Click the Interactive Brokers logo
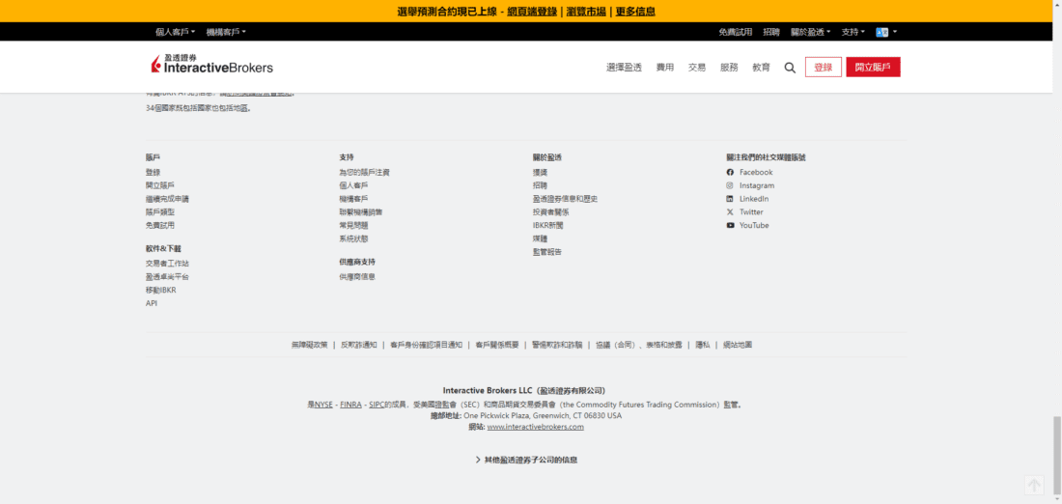Screen dimensions: 1062x504 click(x=212, y=65)
